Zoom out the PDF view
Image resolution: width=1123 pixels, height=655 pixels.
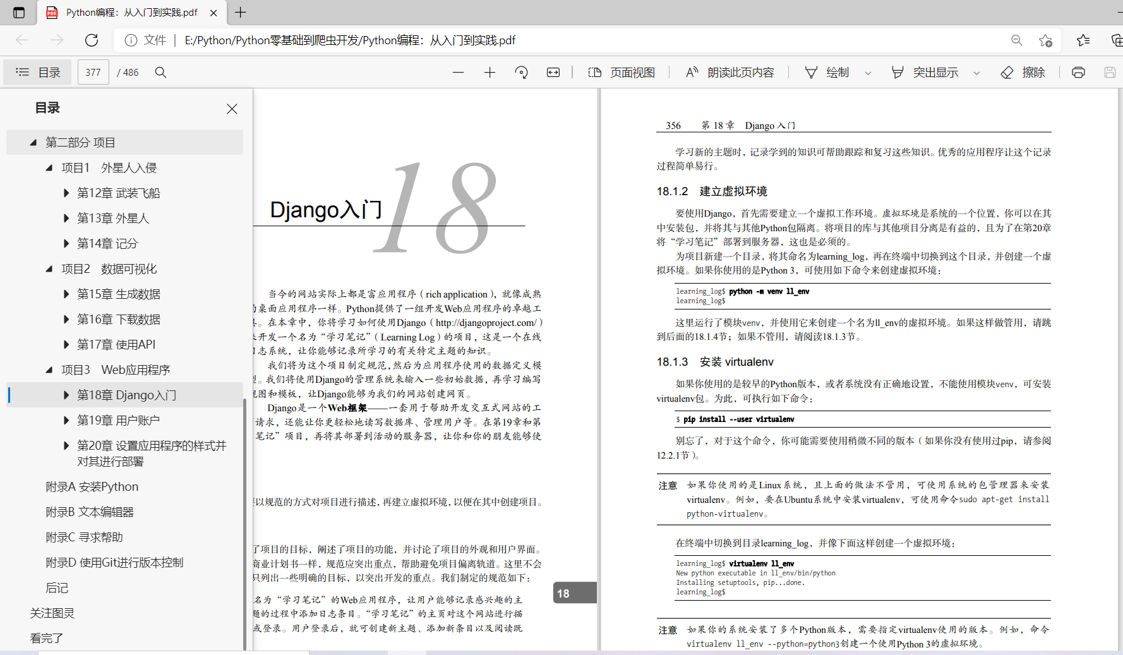point(459,73)
